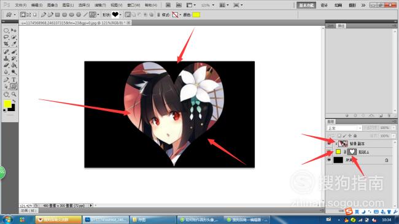Screen dimensions: 399x224
Task: Choose Polygon shape in options bar
Action: (x=79, y=15)
